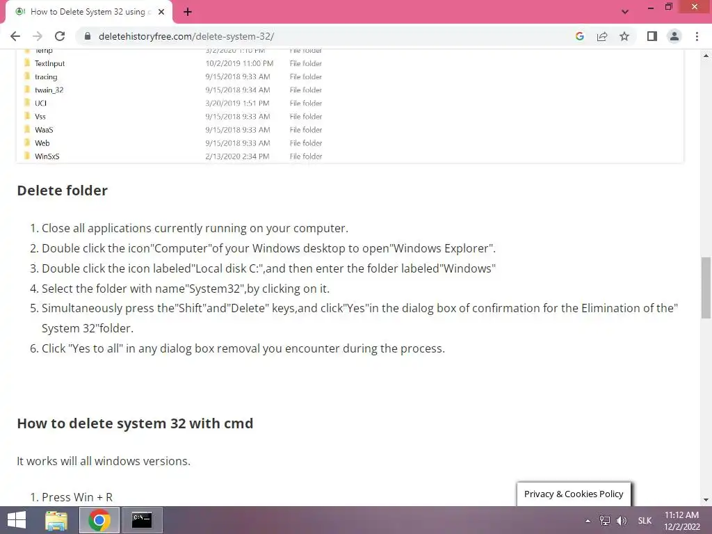The height and width of the screenshot is (534, 712).
Task: Show hidden tray icons arrow
Action: pyautogui.click(x=588, y=521)
